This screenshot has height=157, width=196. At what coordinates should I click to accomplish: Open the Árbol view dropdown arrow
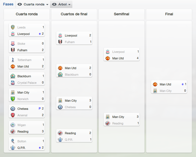[69, 5]
